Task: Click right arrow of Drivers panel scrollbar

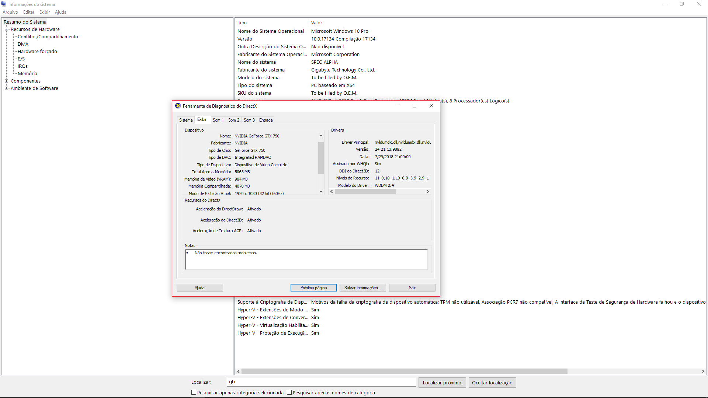Action: coord(428,191)
